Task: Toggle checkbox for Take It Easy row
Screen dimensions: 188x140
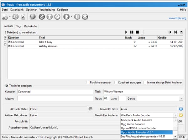Action: [9, 42]
